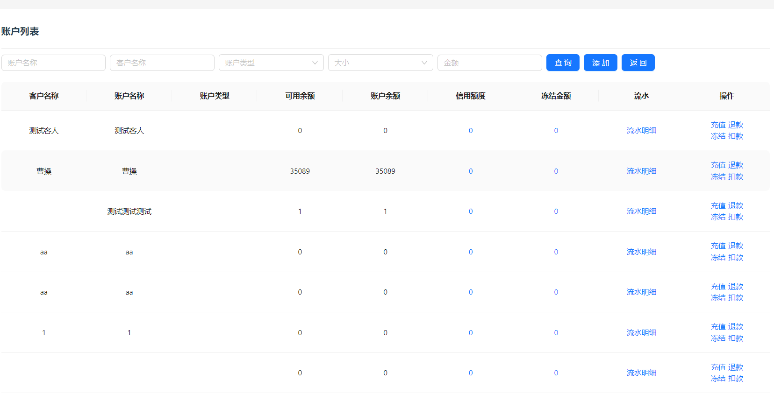Click 冻结 in the 测试客人 row
774x394 pixels.
coord(718,136)
